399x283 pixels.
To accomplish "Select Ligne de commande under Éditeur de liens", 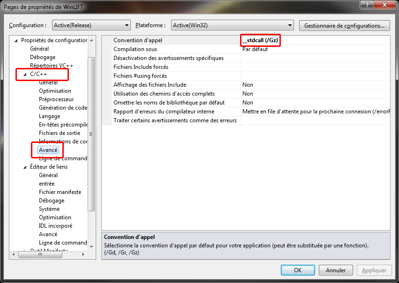I will pos(63,243).
